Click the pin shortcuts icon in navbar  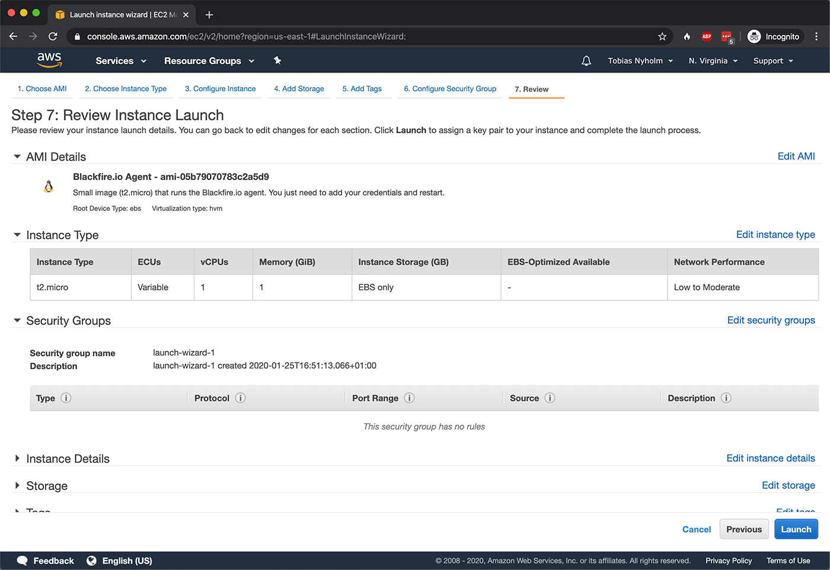pos(277,60)
